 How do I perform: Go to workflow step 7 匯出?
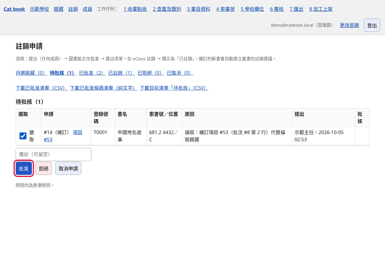pyautogui.click(x=297, y=9)
